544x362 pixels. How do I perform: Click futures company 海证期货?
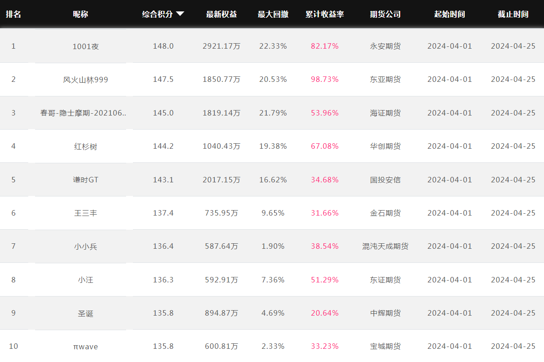(385, 113)
